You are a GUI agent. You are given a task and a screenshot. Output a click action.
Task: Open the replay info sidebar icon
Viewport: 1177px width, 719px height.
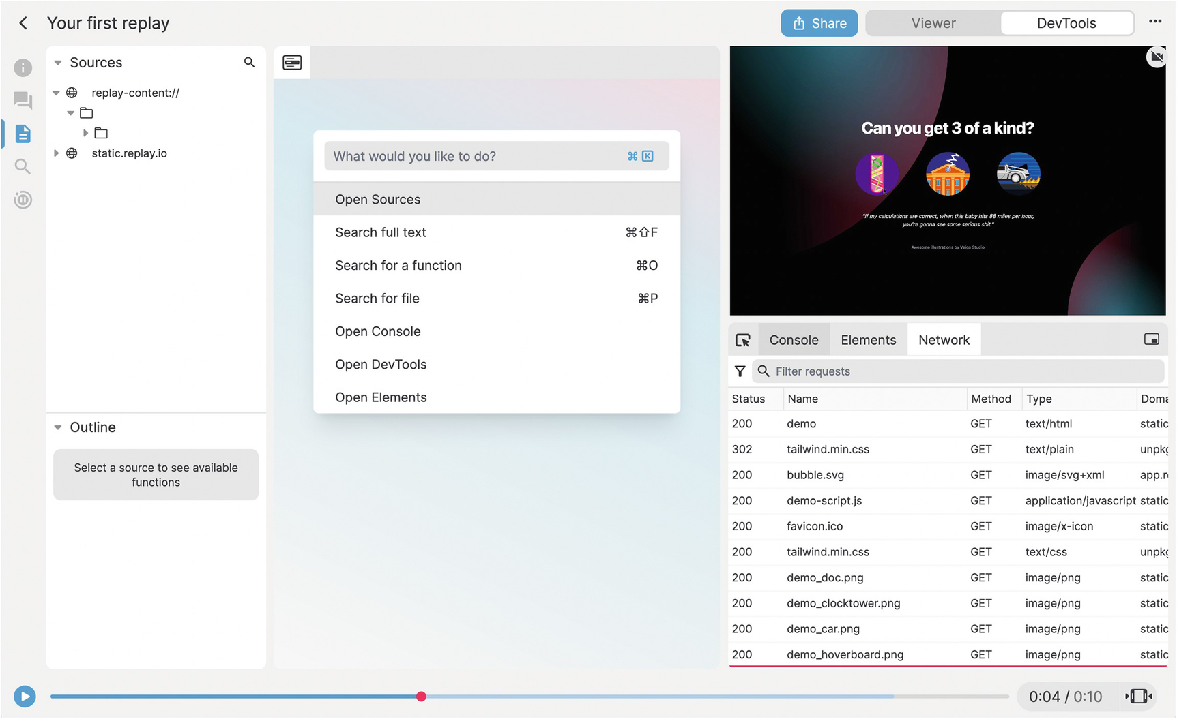click(x=23, y=67)
